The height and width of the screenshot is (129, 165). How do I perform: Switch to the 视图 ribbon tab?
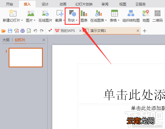pos(122,4)
